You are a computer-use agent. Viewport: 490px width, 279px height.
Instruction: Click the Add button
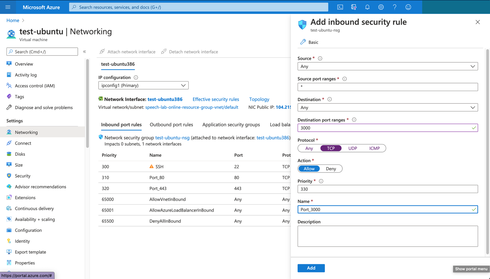[311, 268]
